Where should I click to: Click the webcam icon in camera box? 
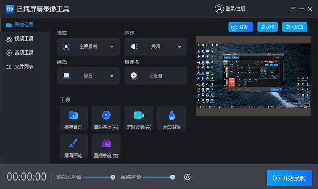134,76
